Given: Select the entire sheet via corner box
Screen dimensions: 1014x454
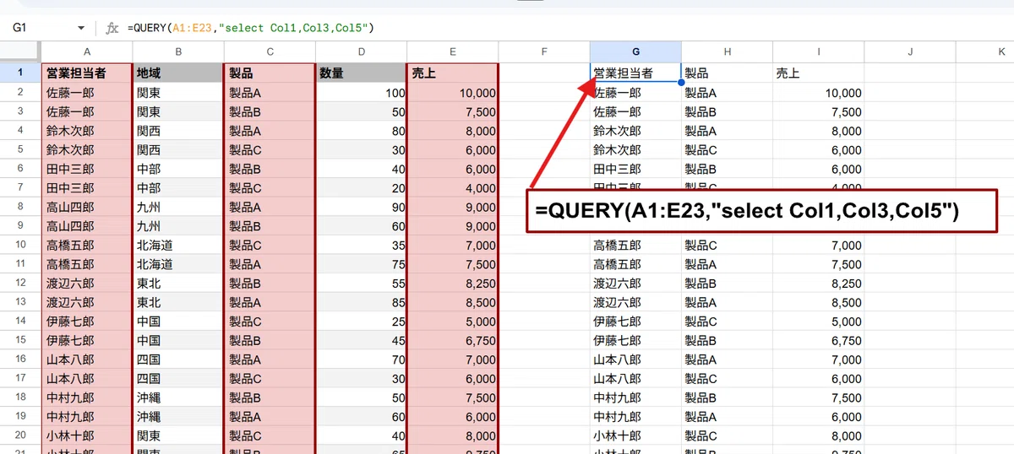Looking at the screenshot, I should pos(20,51).
